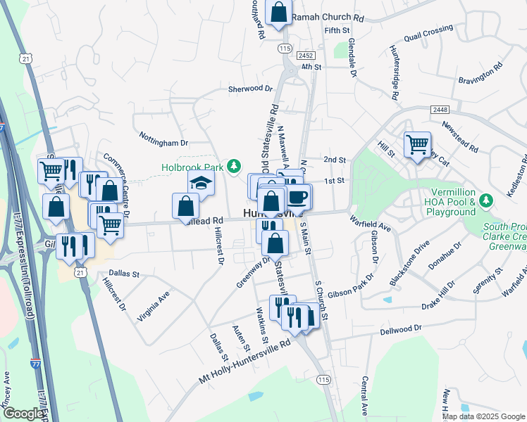Click the Nottingham Dr street label

tap(163, 139)
